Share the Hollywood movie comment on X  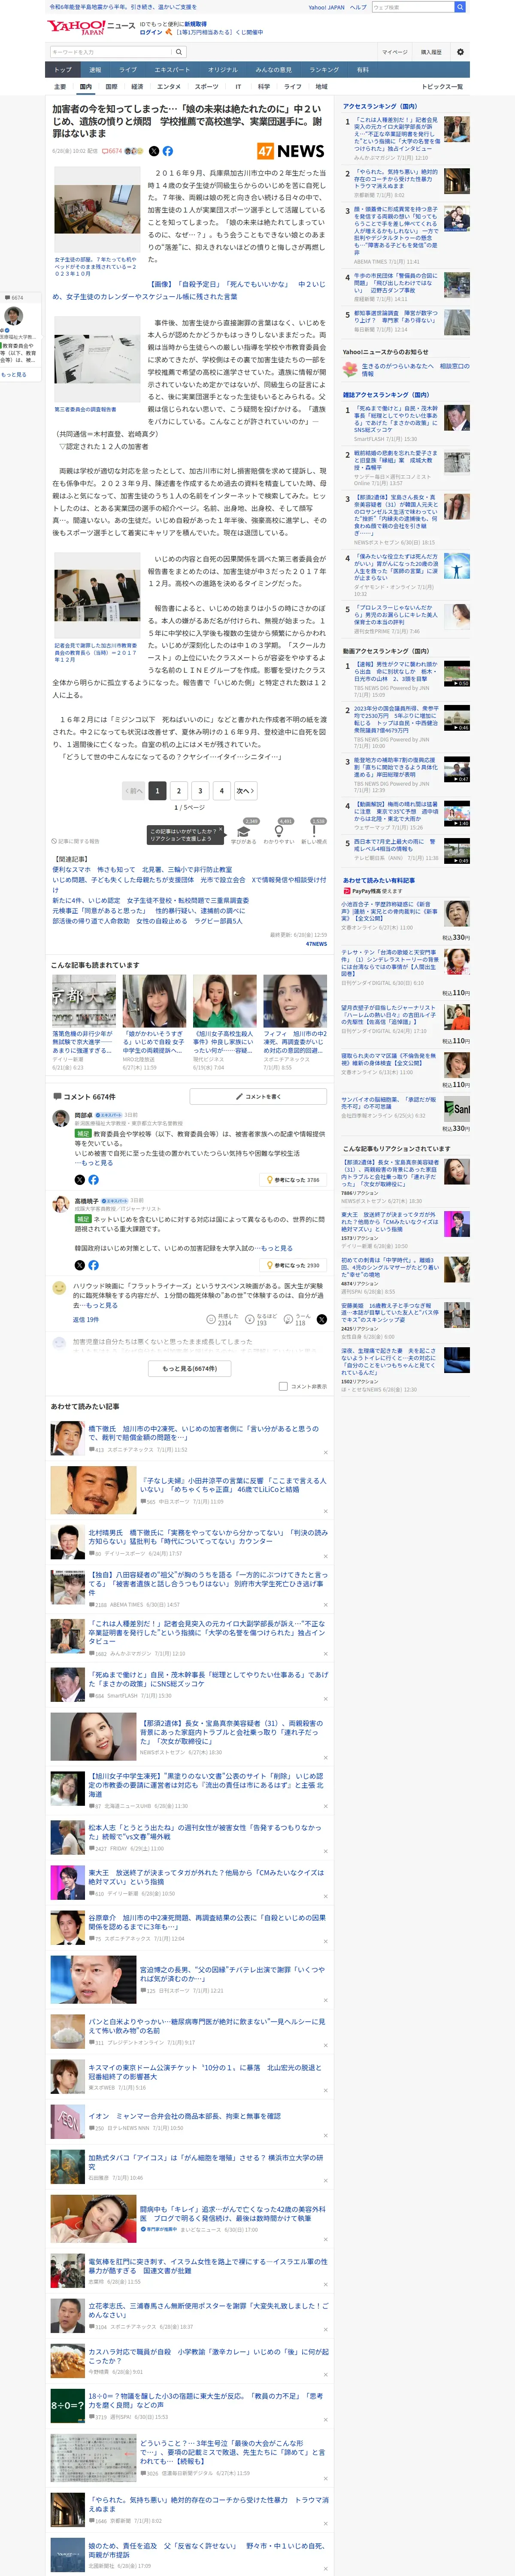tap(321, 1319)
